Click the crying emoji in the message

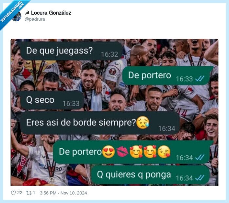[x=143, y=123]
